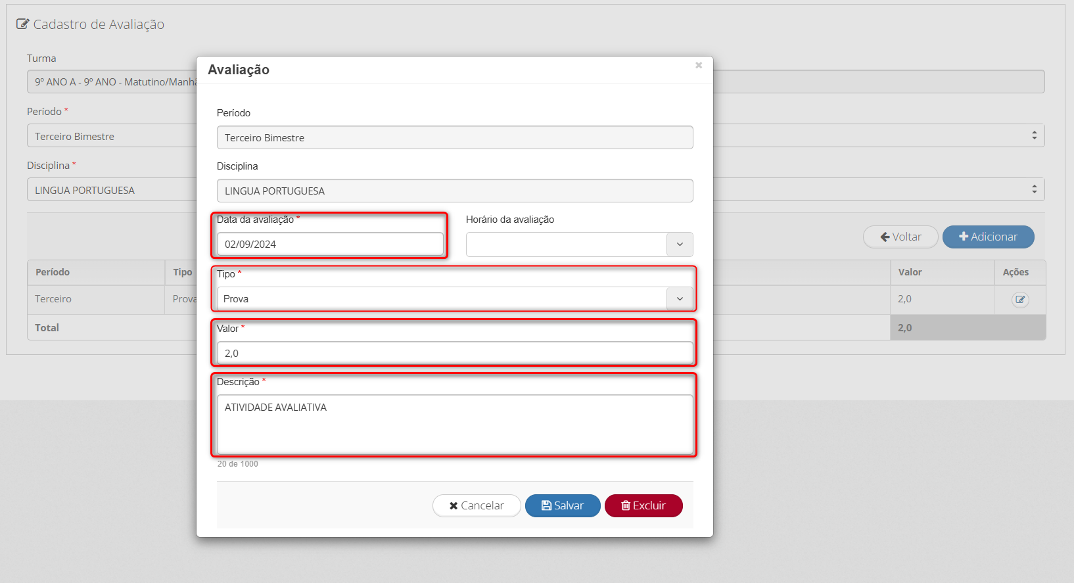This screenshot has height=583, width=1074.
Task: Click the Data da avaliação date field
Action: click(x=330, y=245)
